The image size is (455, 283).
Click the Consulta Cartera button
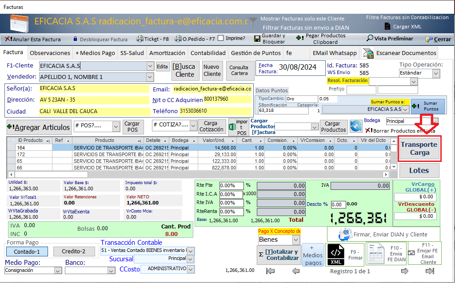[x=239, y=71]
